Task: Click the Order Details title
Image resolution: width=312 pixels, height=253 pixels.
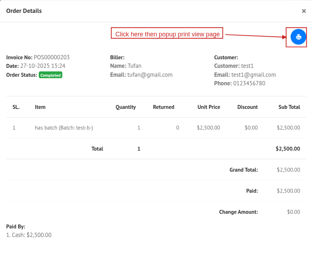Action: point(24,11)
